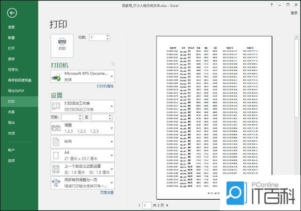Click the 登录 sign-in link
This screenshot has height=211, width=301.
[294, 13]
